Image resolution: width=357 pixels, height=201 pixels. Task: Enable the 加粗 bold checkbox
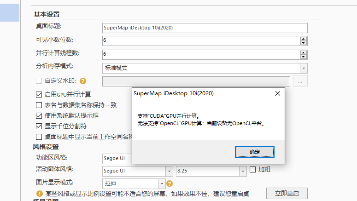pyautogui.click(x=253, y=169)
